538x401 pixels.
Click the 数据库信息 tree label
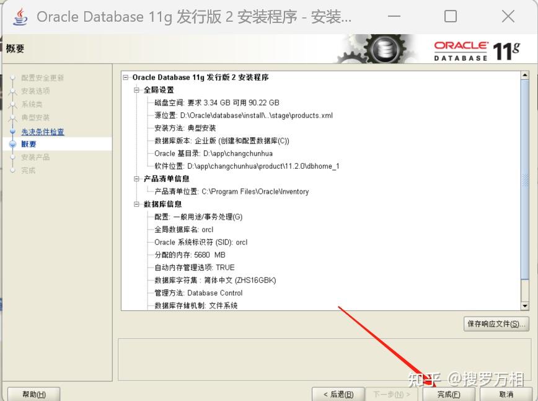tap(162, 204)
